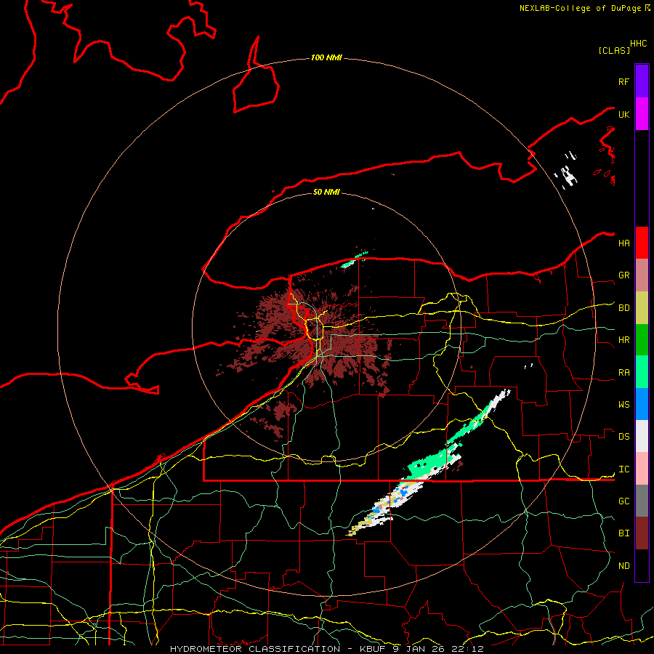Click the KBUF radar site identifier
The width and height of the screenshot is (654, 654).
[x=373, y=649]
